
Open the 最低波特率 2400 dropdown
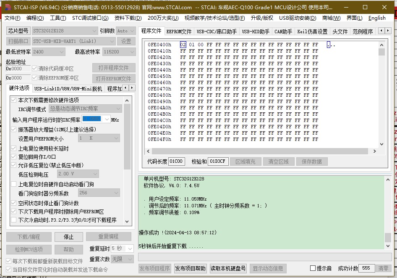pyautogui.click(x=48, y=52)
